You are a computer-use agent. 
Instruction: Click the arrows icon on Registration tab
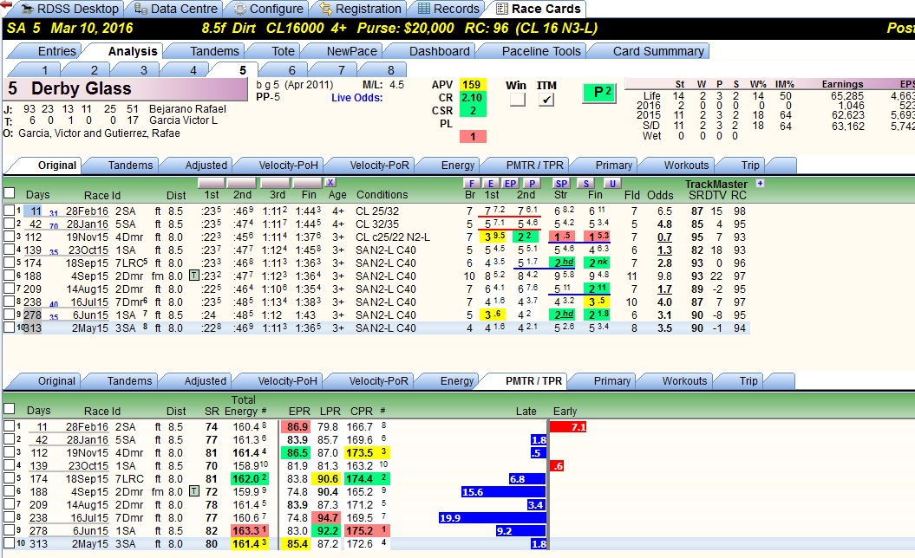coord(325,9)
